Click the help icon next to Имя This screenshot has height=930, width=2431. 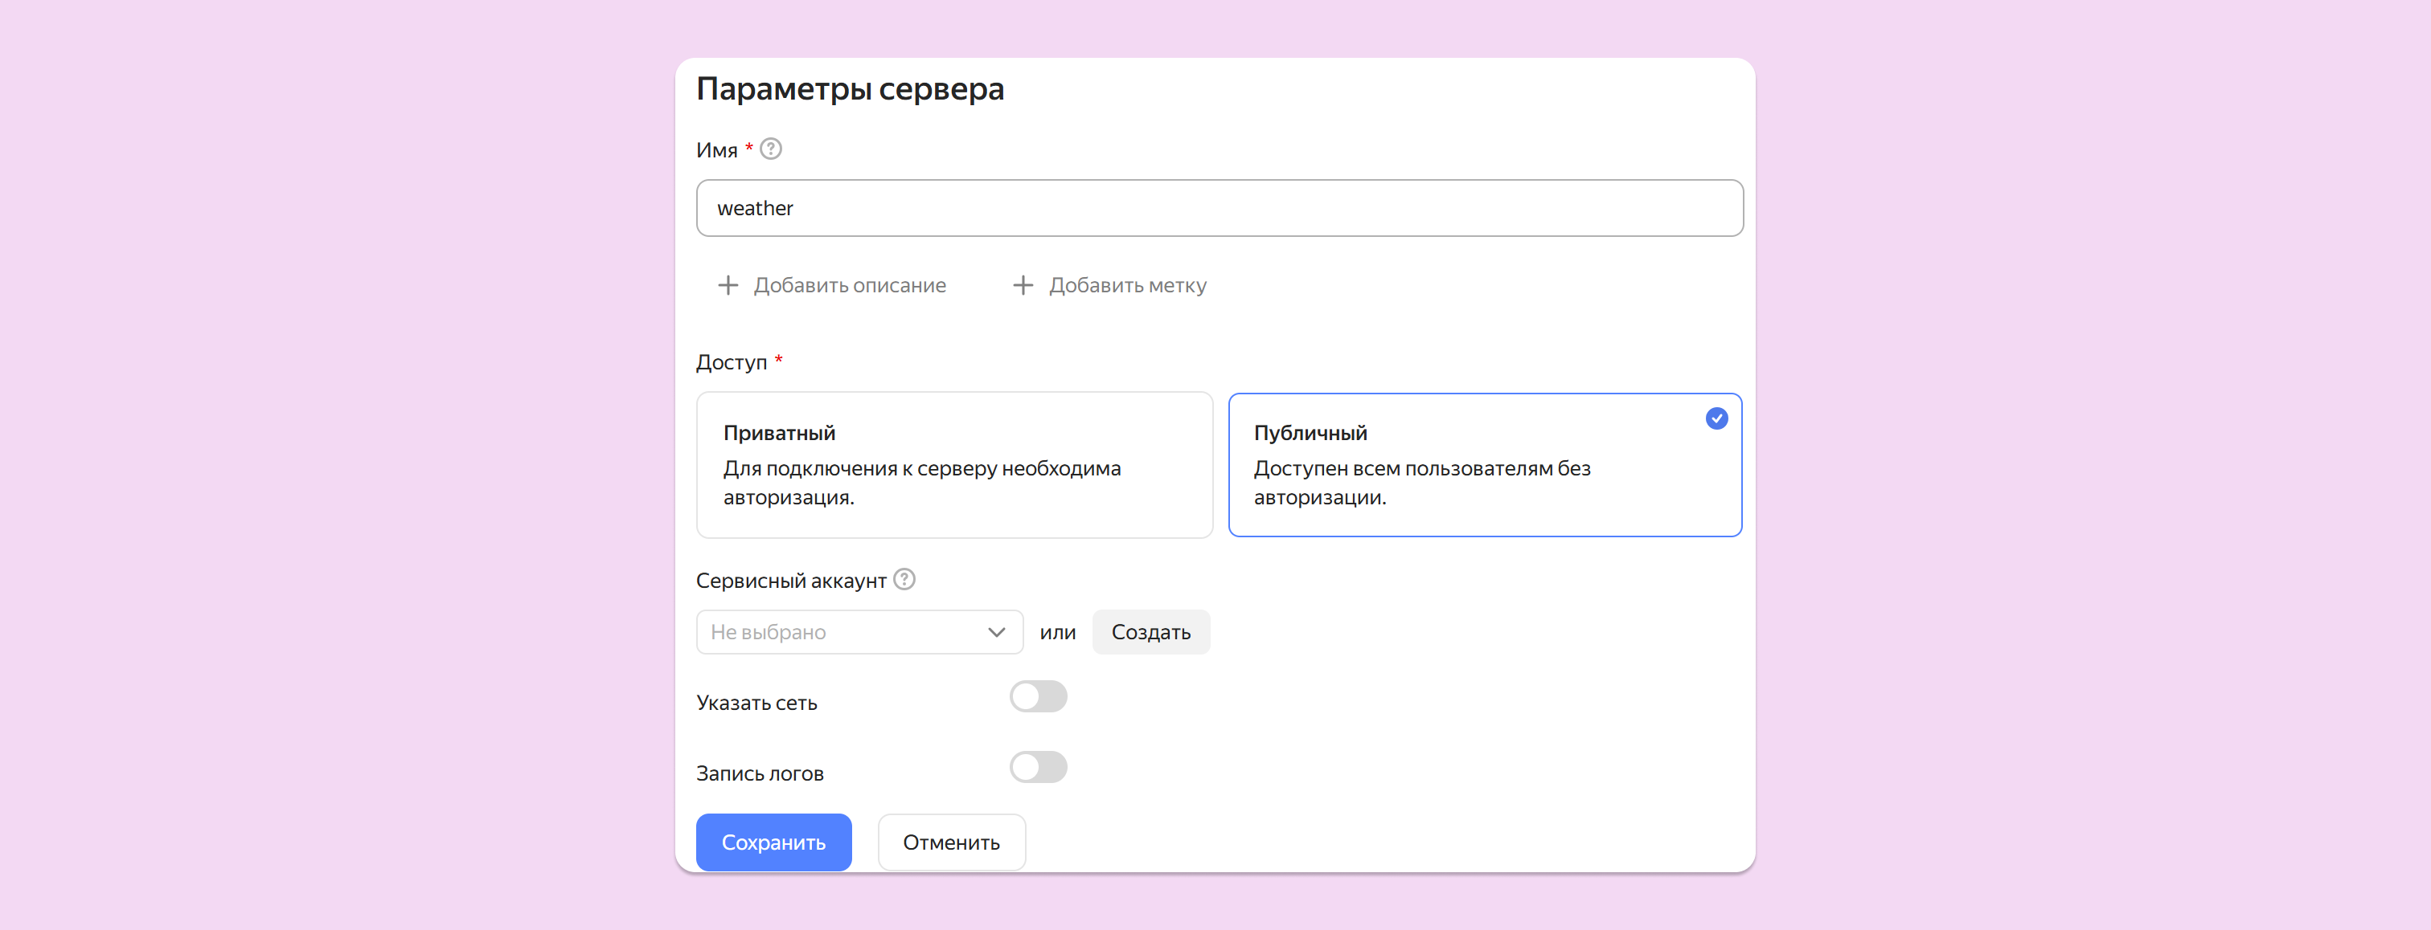pyautogui.click(x=770, y=149)
